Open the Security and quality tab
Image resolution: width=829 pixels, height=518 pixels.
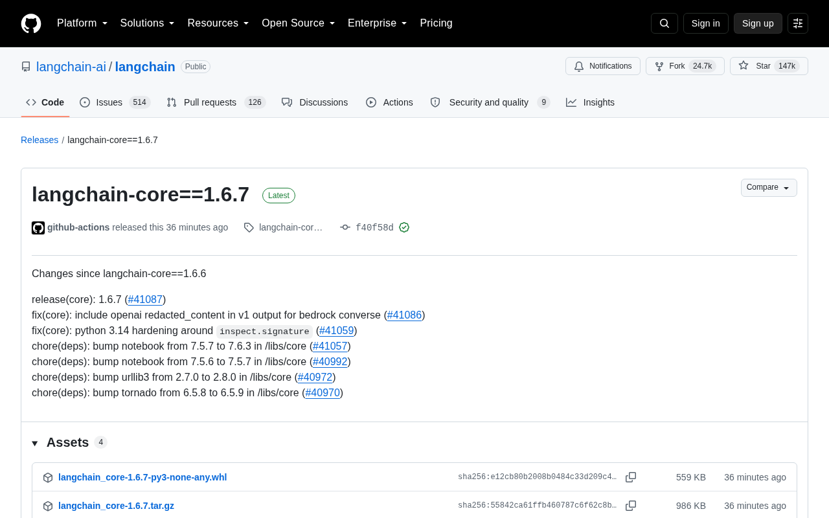click(490, 102)
